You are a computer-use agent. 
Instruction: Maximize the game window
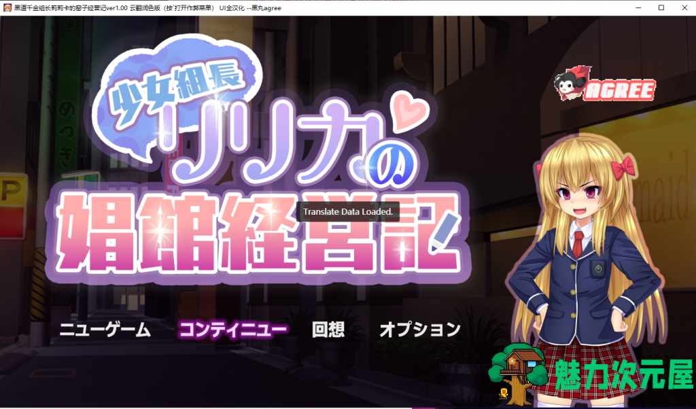[x=661, y=7]
